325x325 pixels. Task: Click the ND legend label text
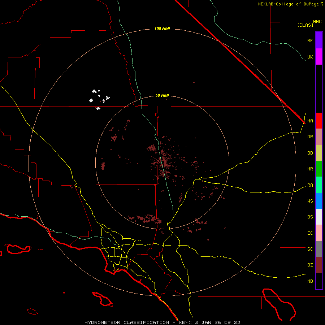coord(310,281)
